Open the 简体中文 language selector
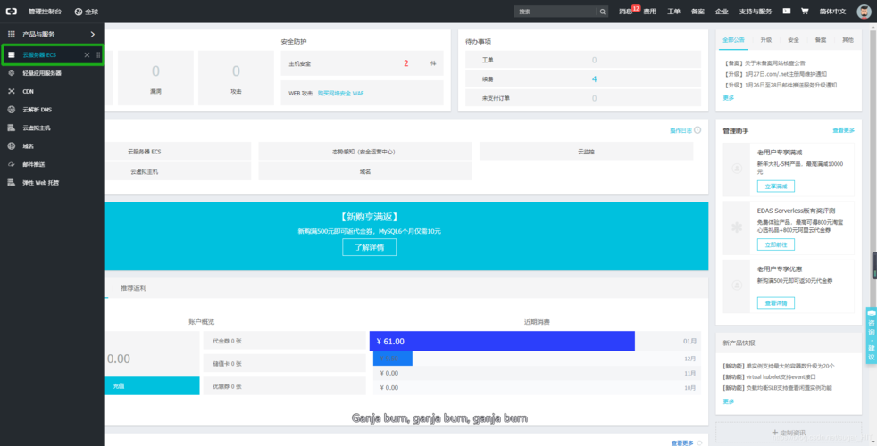This screenshot has width=877, height=446. click(833, 12)
